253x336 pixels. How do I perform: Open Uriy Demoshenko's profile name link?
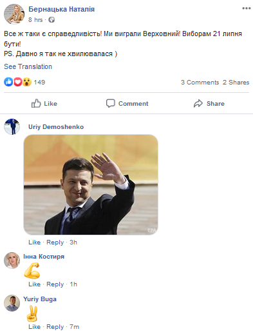pyautogui.click(x=56, y=127)
